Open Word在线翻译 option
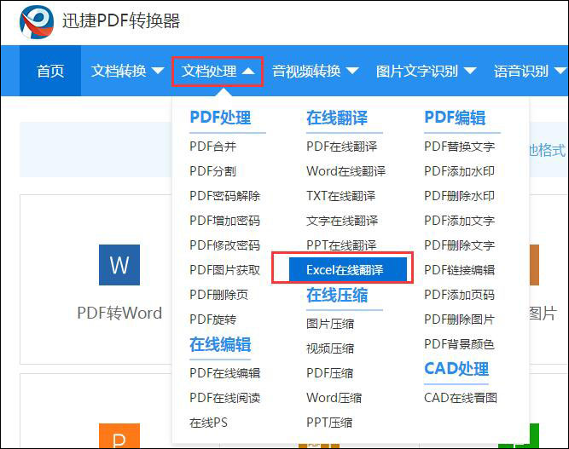Image resolution: width=569 pixels, height=449 pixels. coord(346,171)
